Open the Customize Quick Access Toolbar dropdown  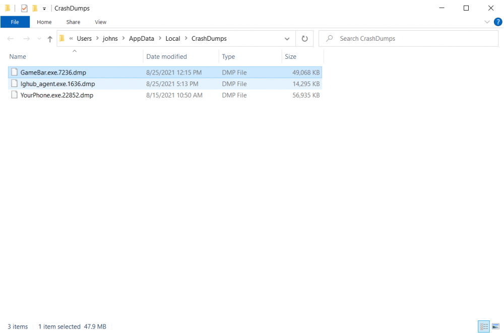click(44, 9)
